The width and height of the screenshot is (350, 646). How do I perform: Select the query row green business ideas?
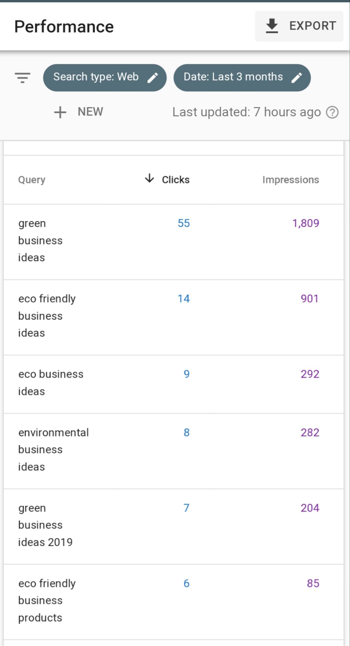click(x=40, y=240)
